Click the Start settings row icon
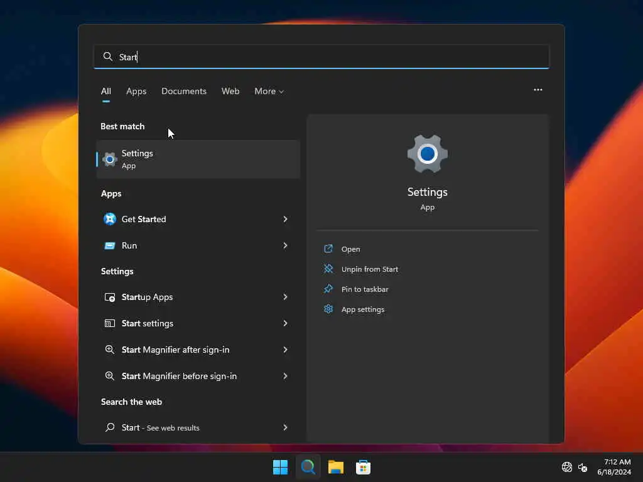Screen dimensions: 643x482 pos(109,323)
